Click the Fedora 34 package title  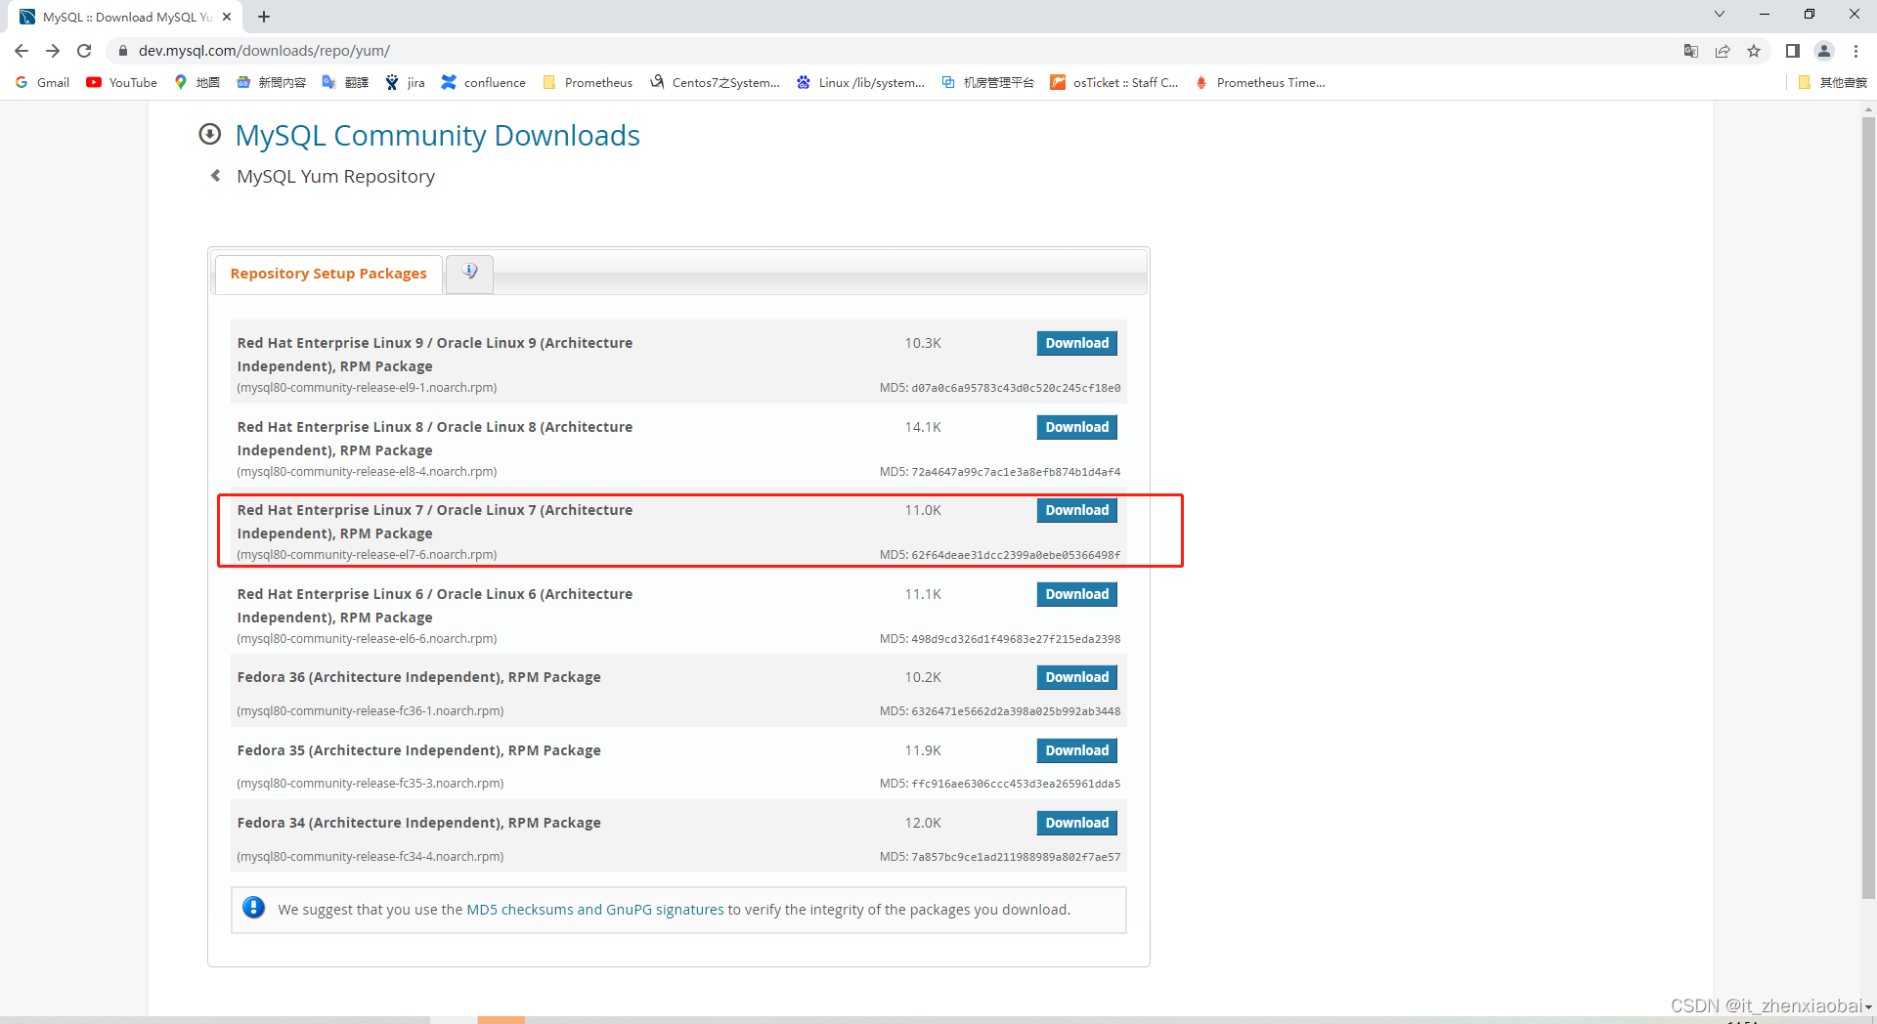pyautogui.click(x=418, y=823)
